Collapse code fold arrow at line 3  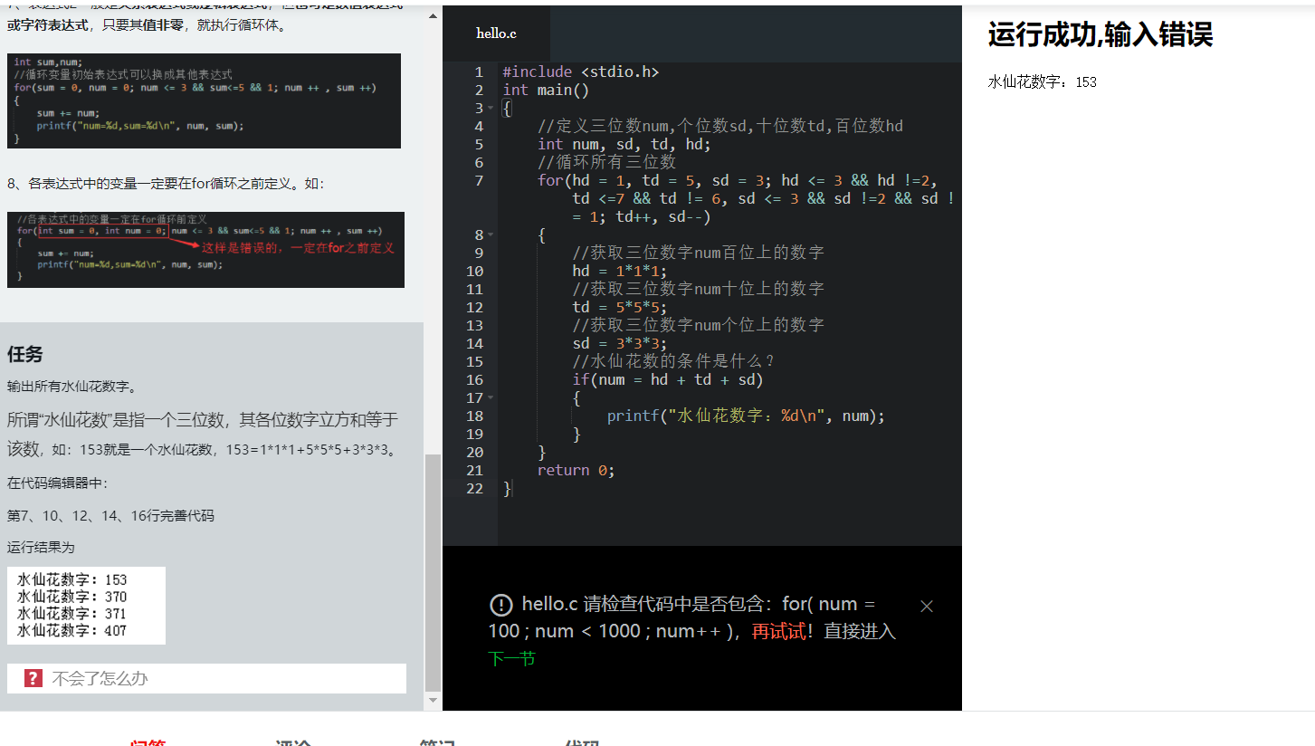tap(491, 108)
